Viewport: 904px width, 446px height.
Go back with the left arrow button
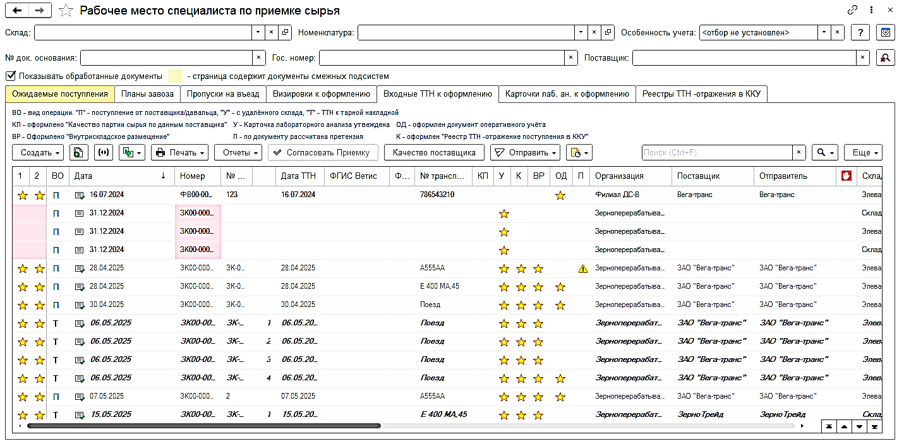(x=17, y=10)
